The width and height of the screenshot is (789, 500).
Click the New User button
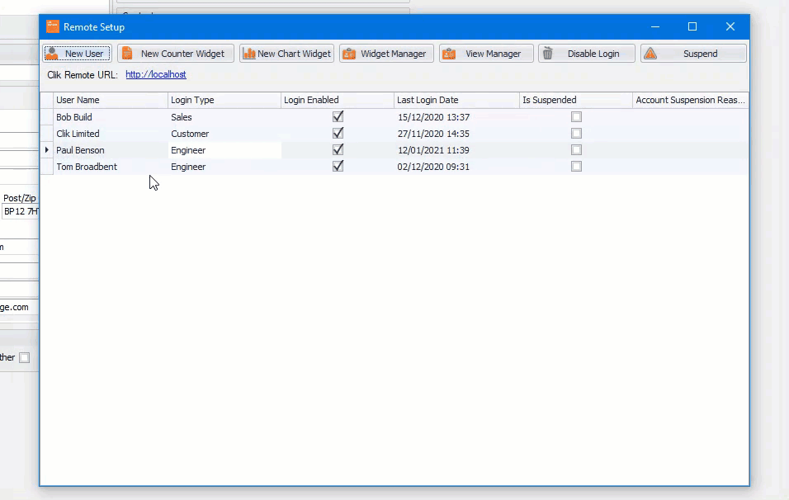click(77, 54)
